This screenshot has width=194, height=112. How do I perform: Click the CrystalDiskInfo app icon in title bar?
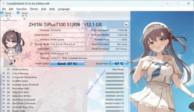(x=3, y=3)
